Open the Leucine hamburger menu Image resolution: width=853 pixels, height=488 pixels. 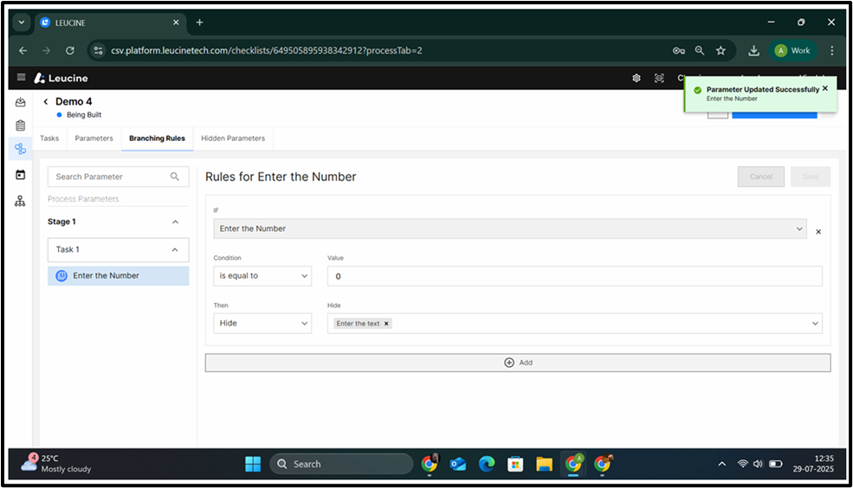click(x=21, y=78)
